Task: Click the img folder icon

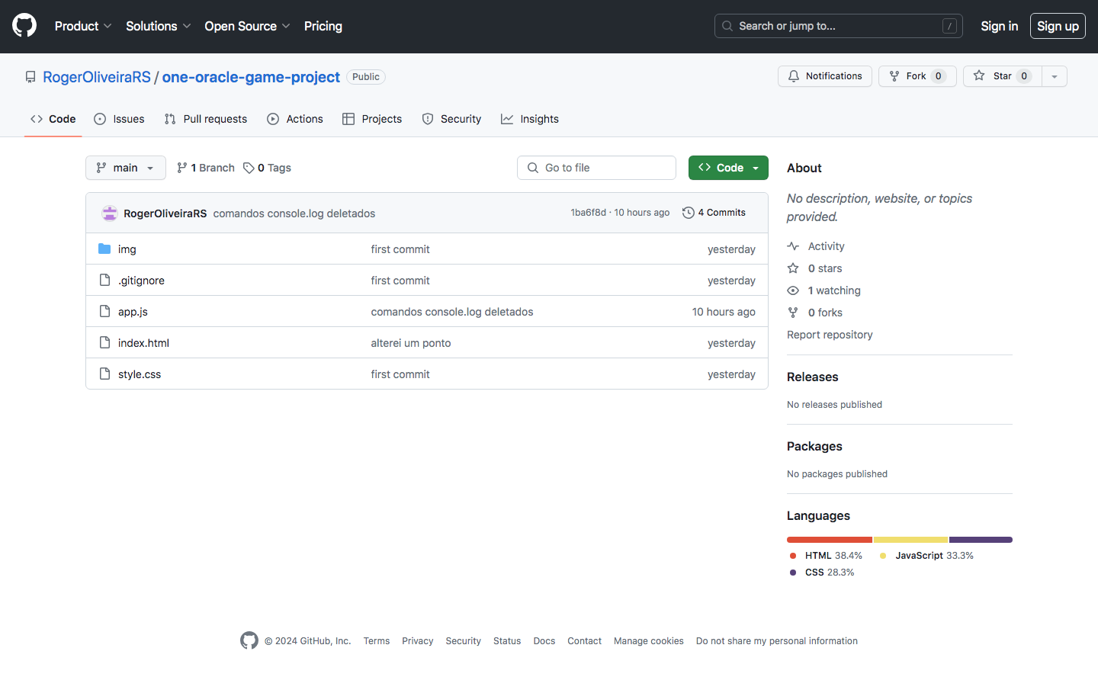Action: click(104, 249)
